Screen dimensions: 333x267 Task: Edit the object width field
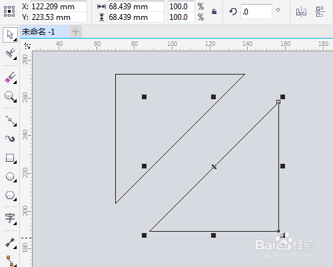[136, 7]
